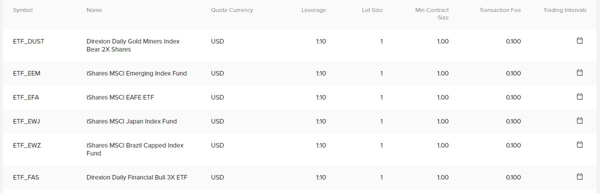This screenshot has height=193, width=600.
Task: Open trading intervals calendar for ETF_EFA
Action: pos(580,96)
